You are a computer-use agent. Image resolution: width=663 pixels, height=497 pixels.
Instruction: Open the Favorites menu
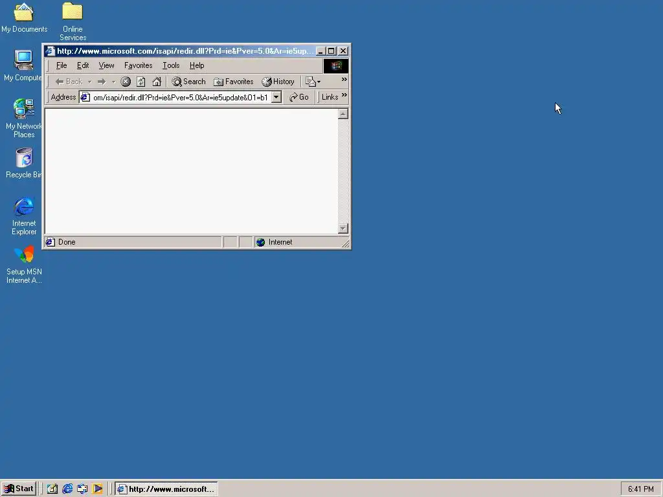pos(139,65)
